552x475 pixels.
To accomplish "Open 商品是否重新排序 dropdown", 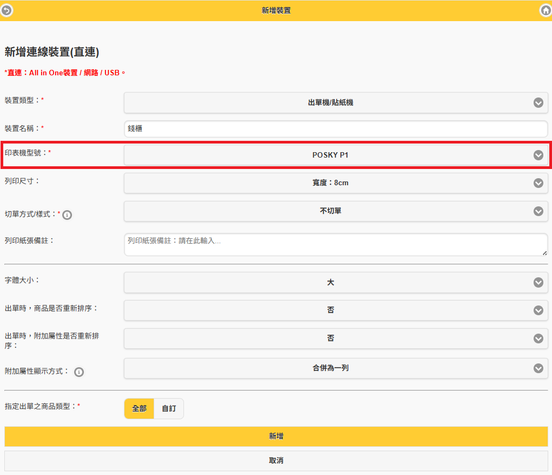I will [330, 310].
